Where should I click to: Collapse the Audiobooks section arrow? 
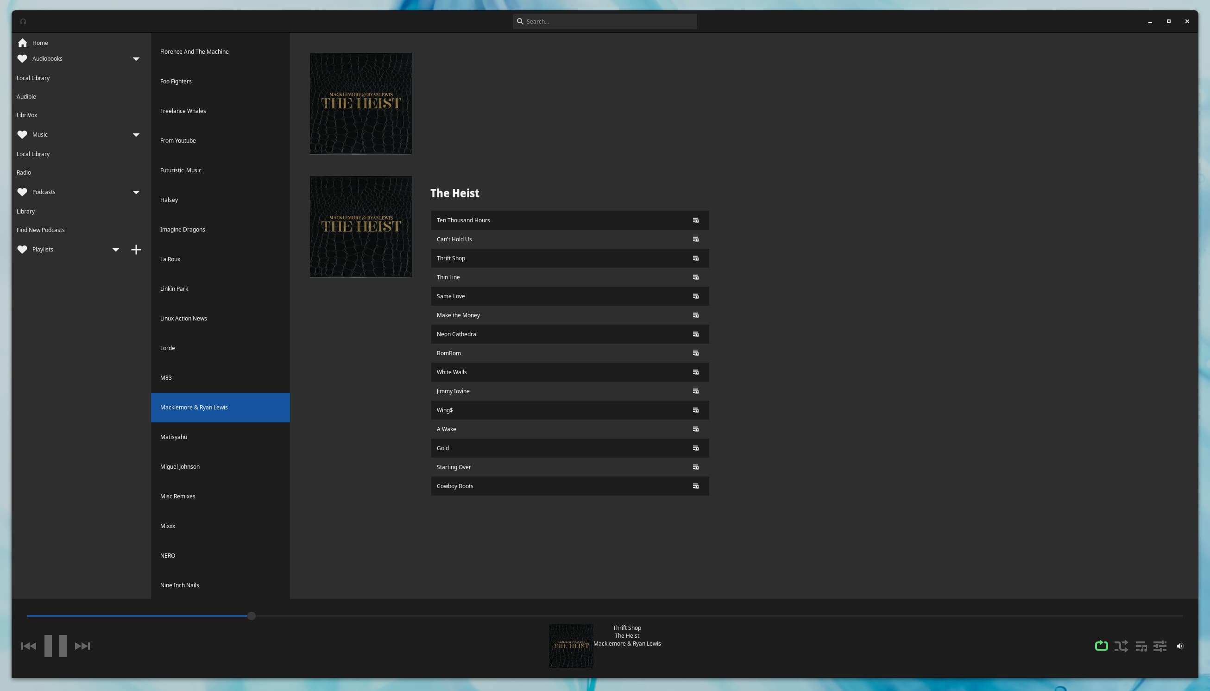(136, 59)
